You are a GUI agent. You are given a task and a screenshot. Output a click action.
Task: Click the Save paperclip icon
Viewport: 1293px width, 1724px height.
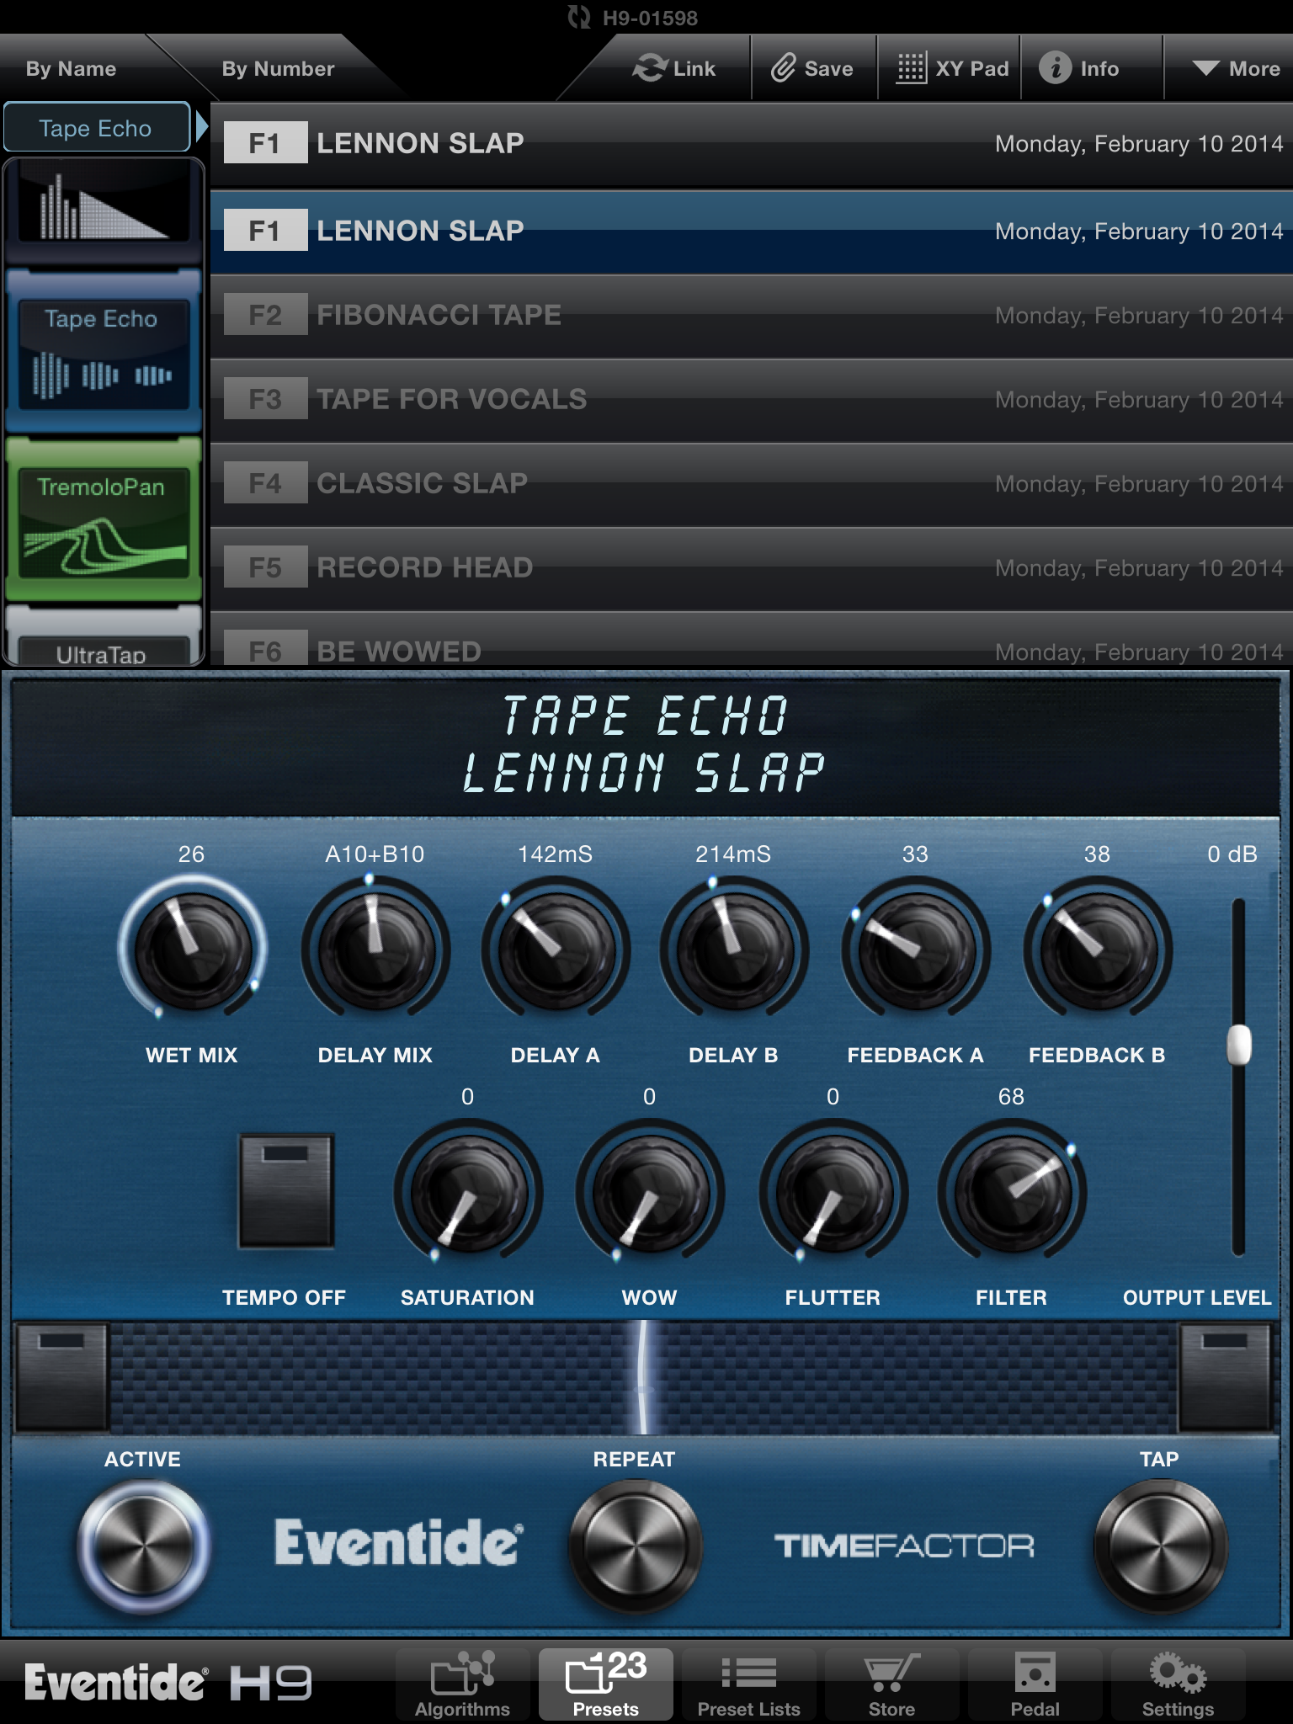pyautogui.click(x=784, y=68)
